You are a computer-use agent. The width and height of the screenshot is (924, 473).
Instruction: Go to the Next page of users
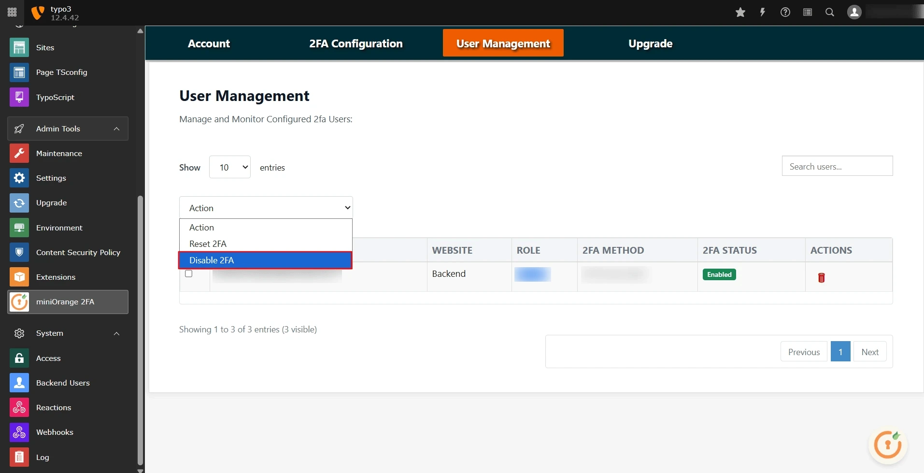(x=870, y=351)
